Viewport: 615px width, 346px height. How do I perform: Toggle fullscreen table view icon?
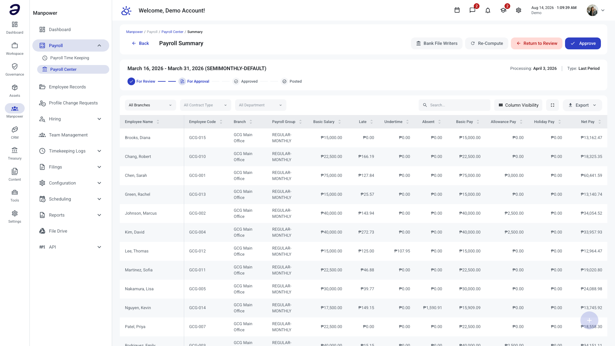pyautogui.click(x=553, y=105)
